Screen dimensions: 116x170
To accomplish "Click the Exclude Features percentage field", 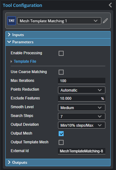I will coord(82,98).
